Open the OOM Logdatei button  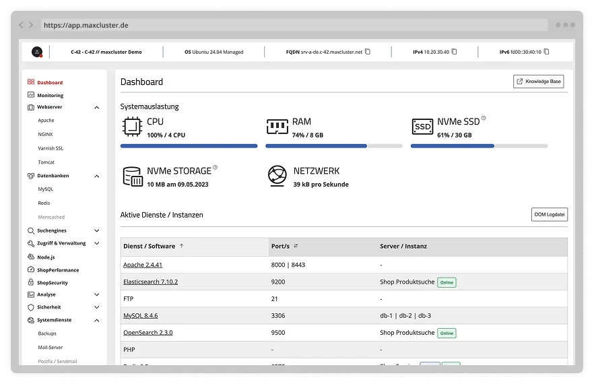(x=550, y=214)
